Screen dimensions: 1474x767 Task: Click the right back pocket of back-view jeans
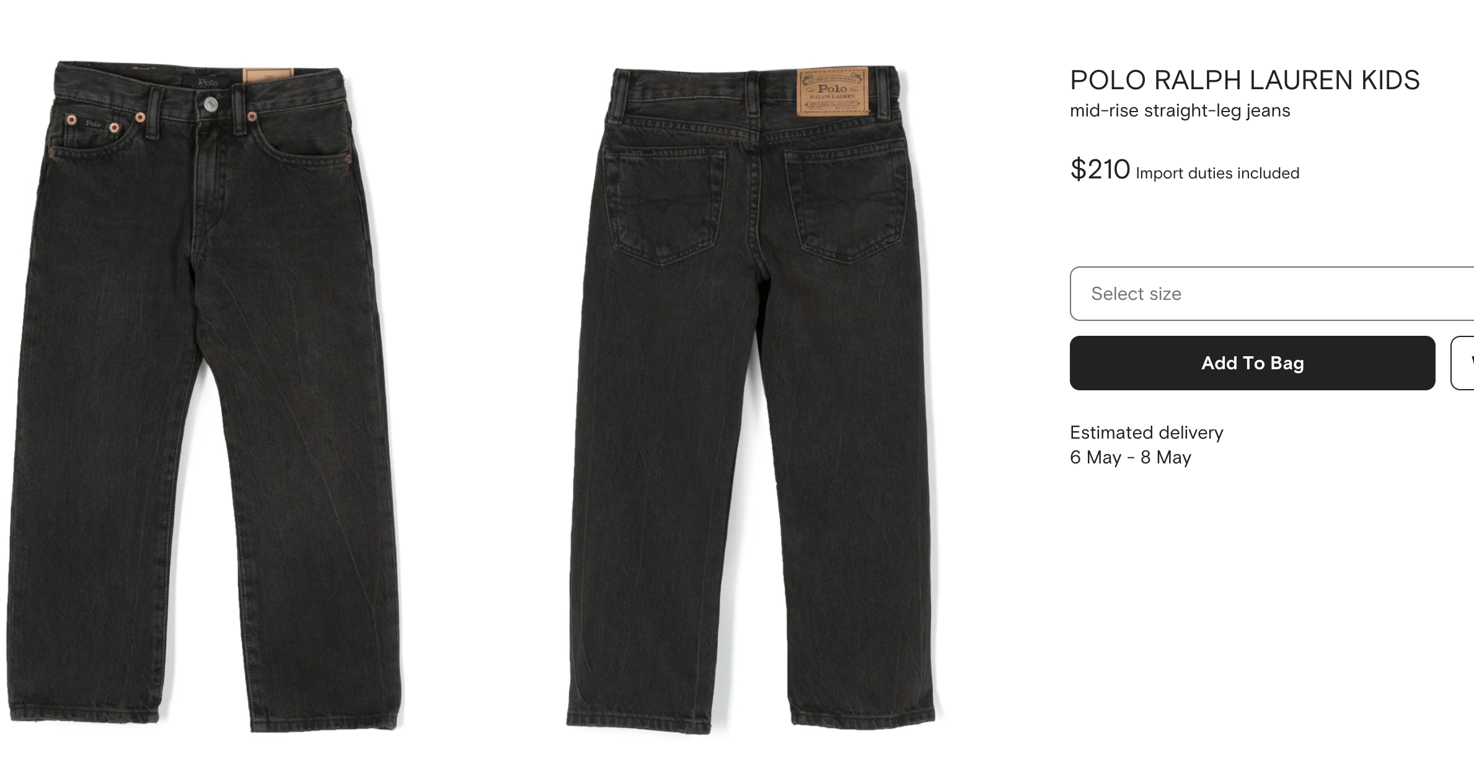847,201
